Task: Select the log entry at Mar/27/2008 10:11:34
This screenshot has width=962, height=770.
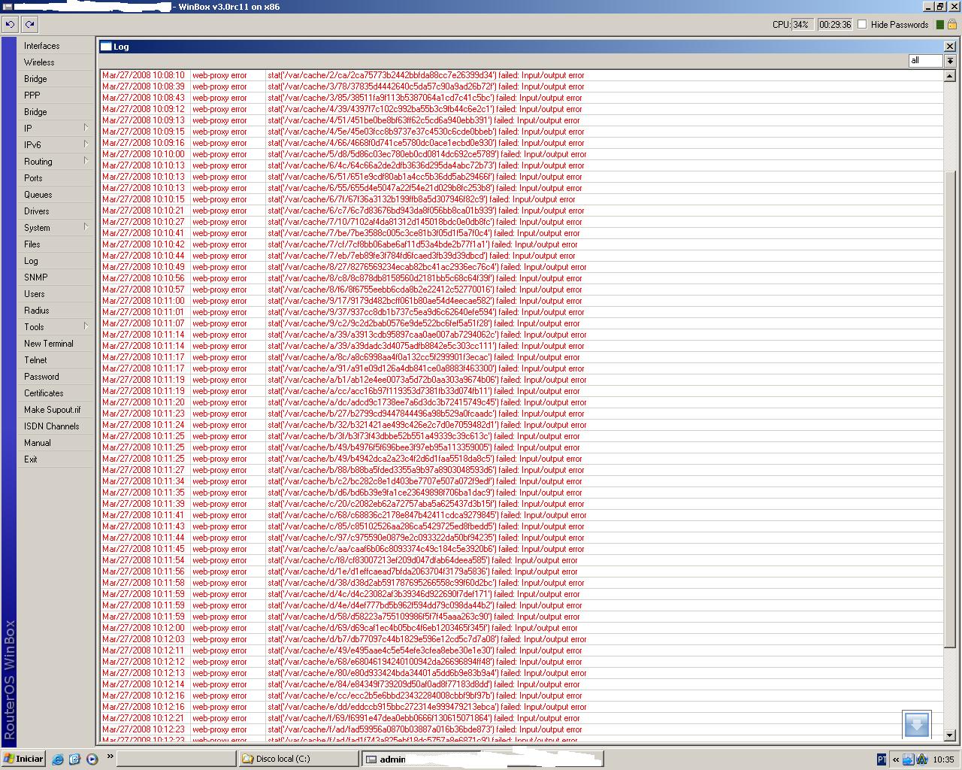Action: (522, 481)
